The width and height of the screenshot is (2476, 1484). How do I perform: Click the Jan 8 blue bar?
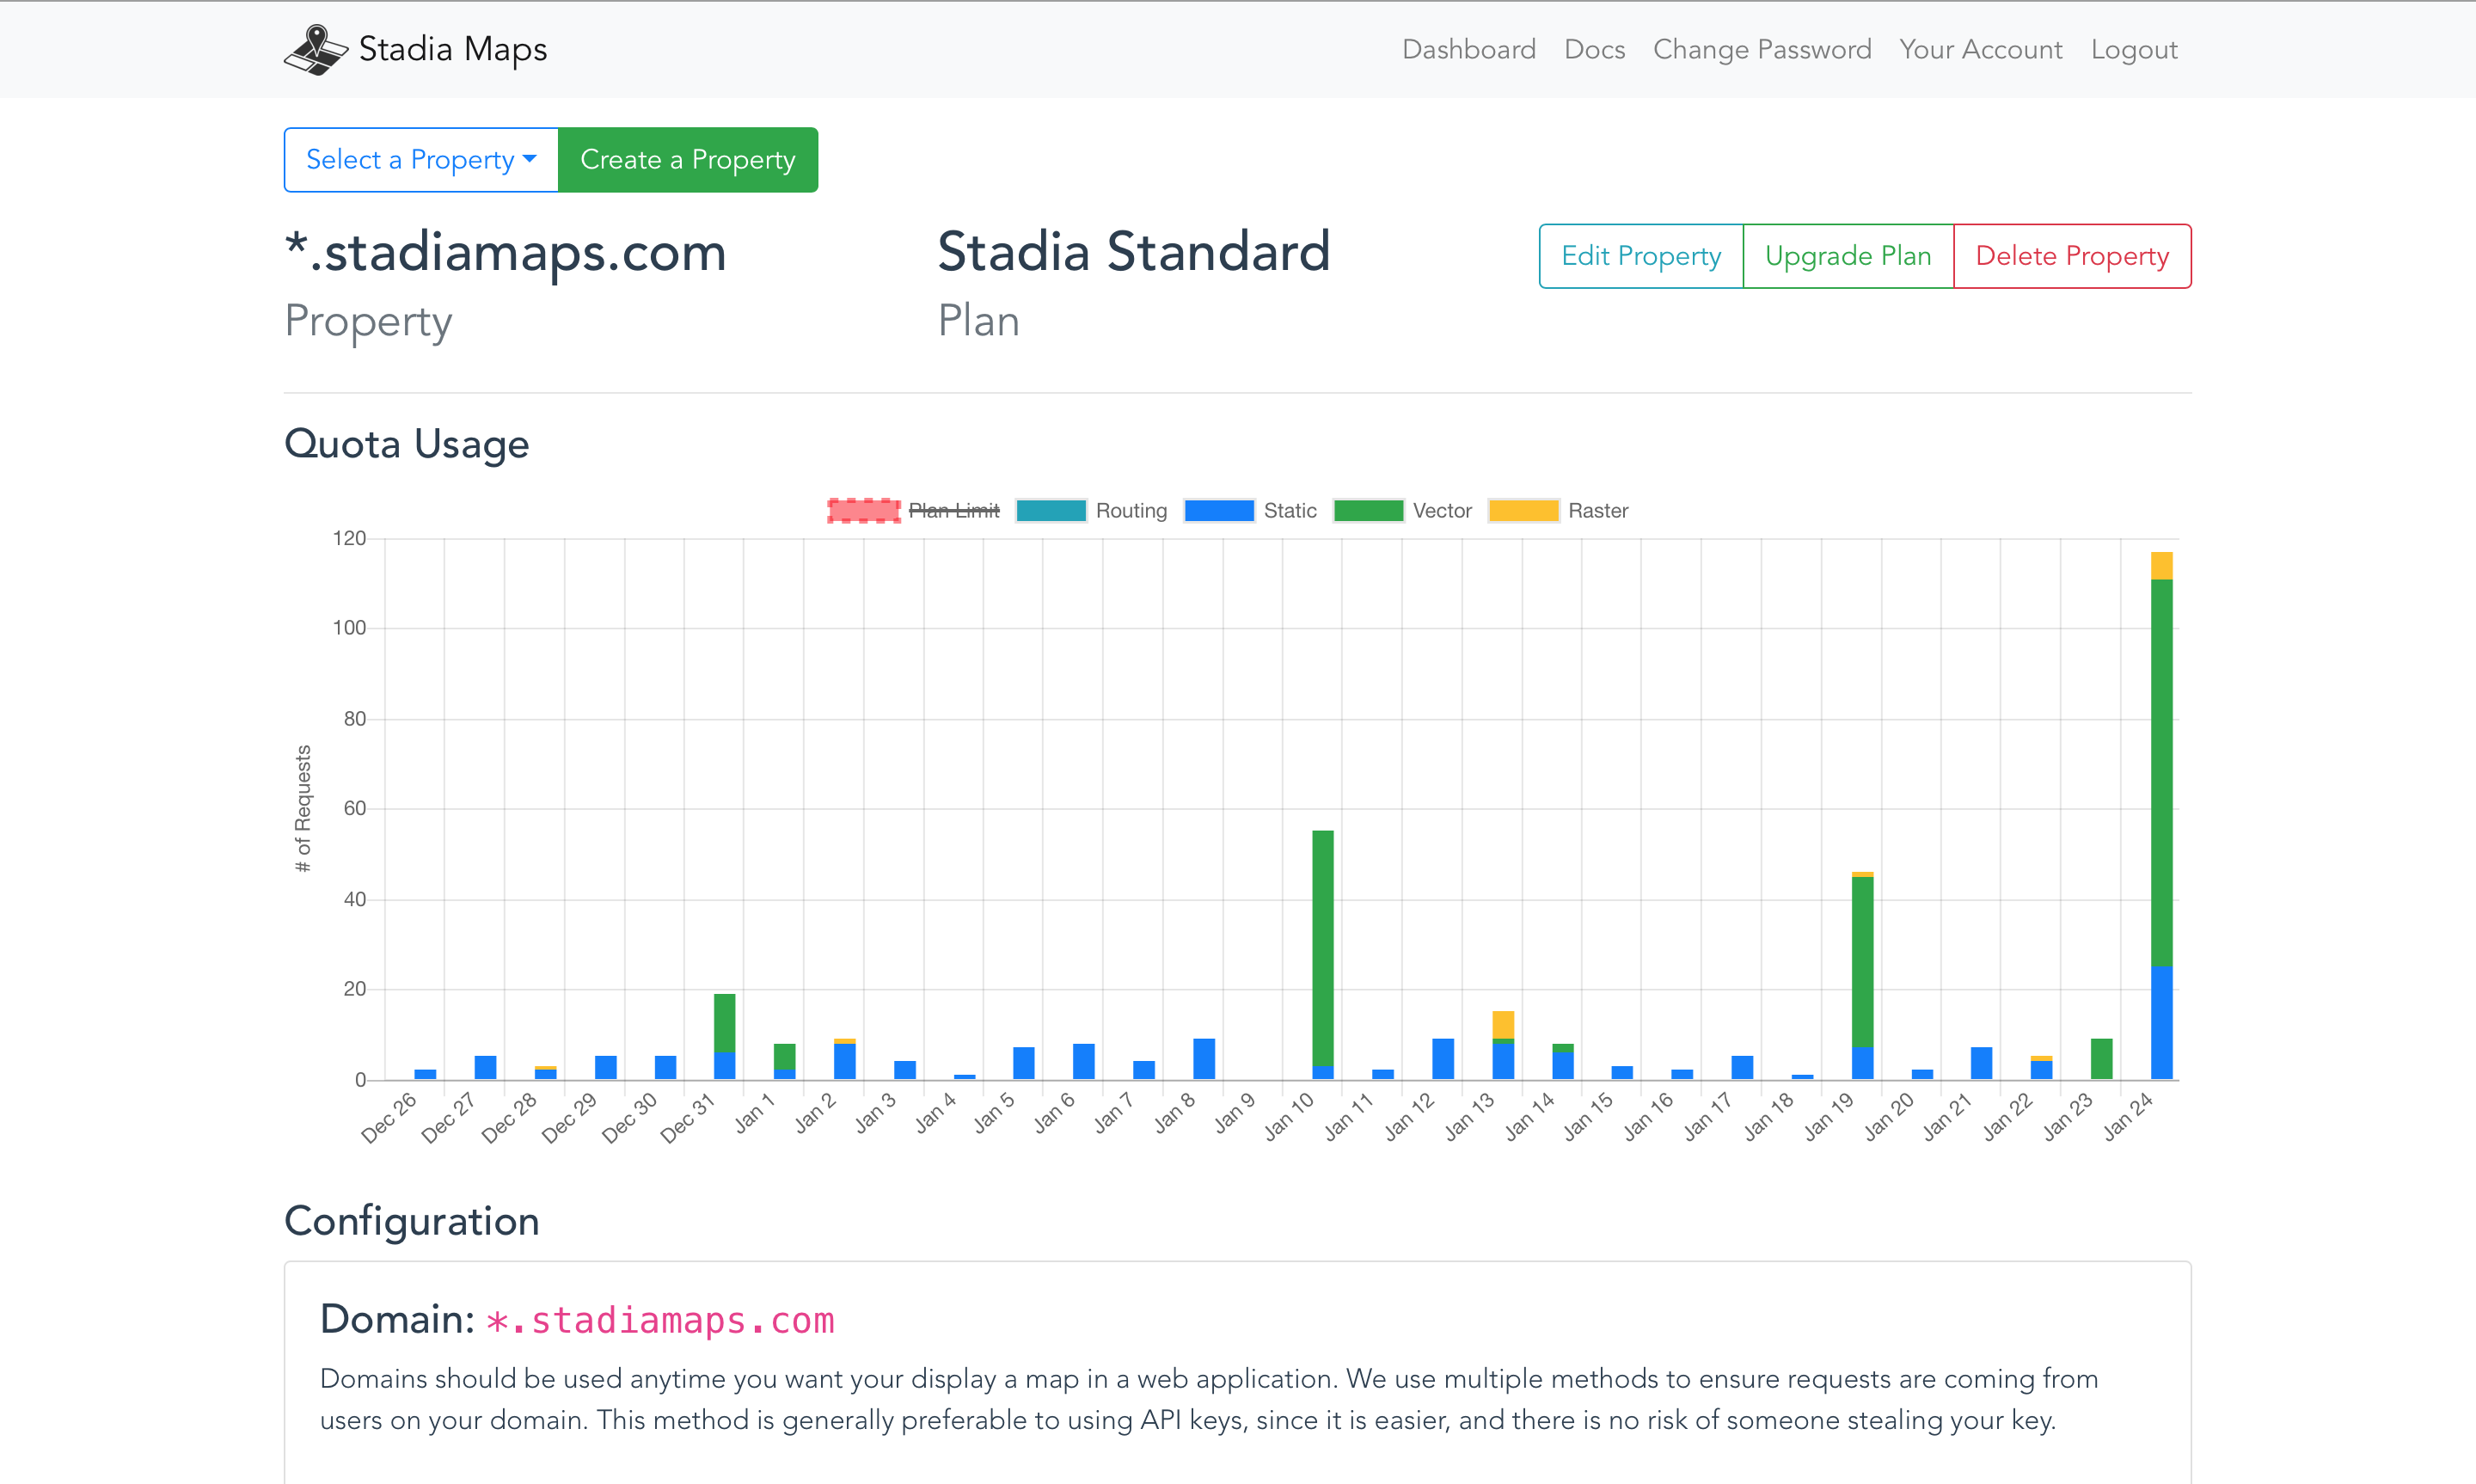(x=1204, y=1059)
